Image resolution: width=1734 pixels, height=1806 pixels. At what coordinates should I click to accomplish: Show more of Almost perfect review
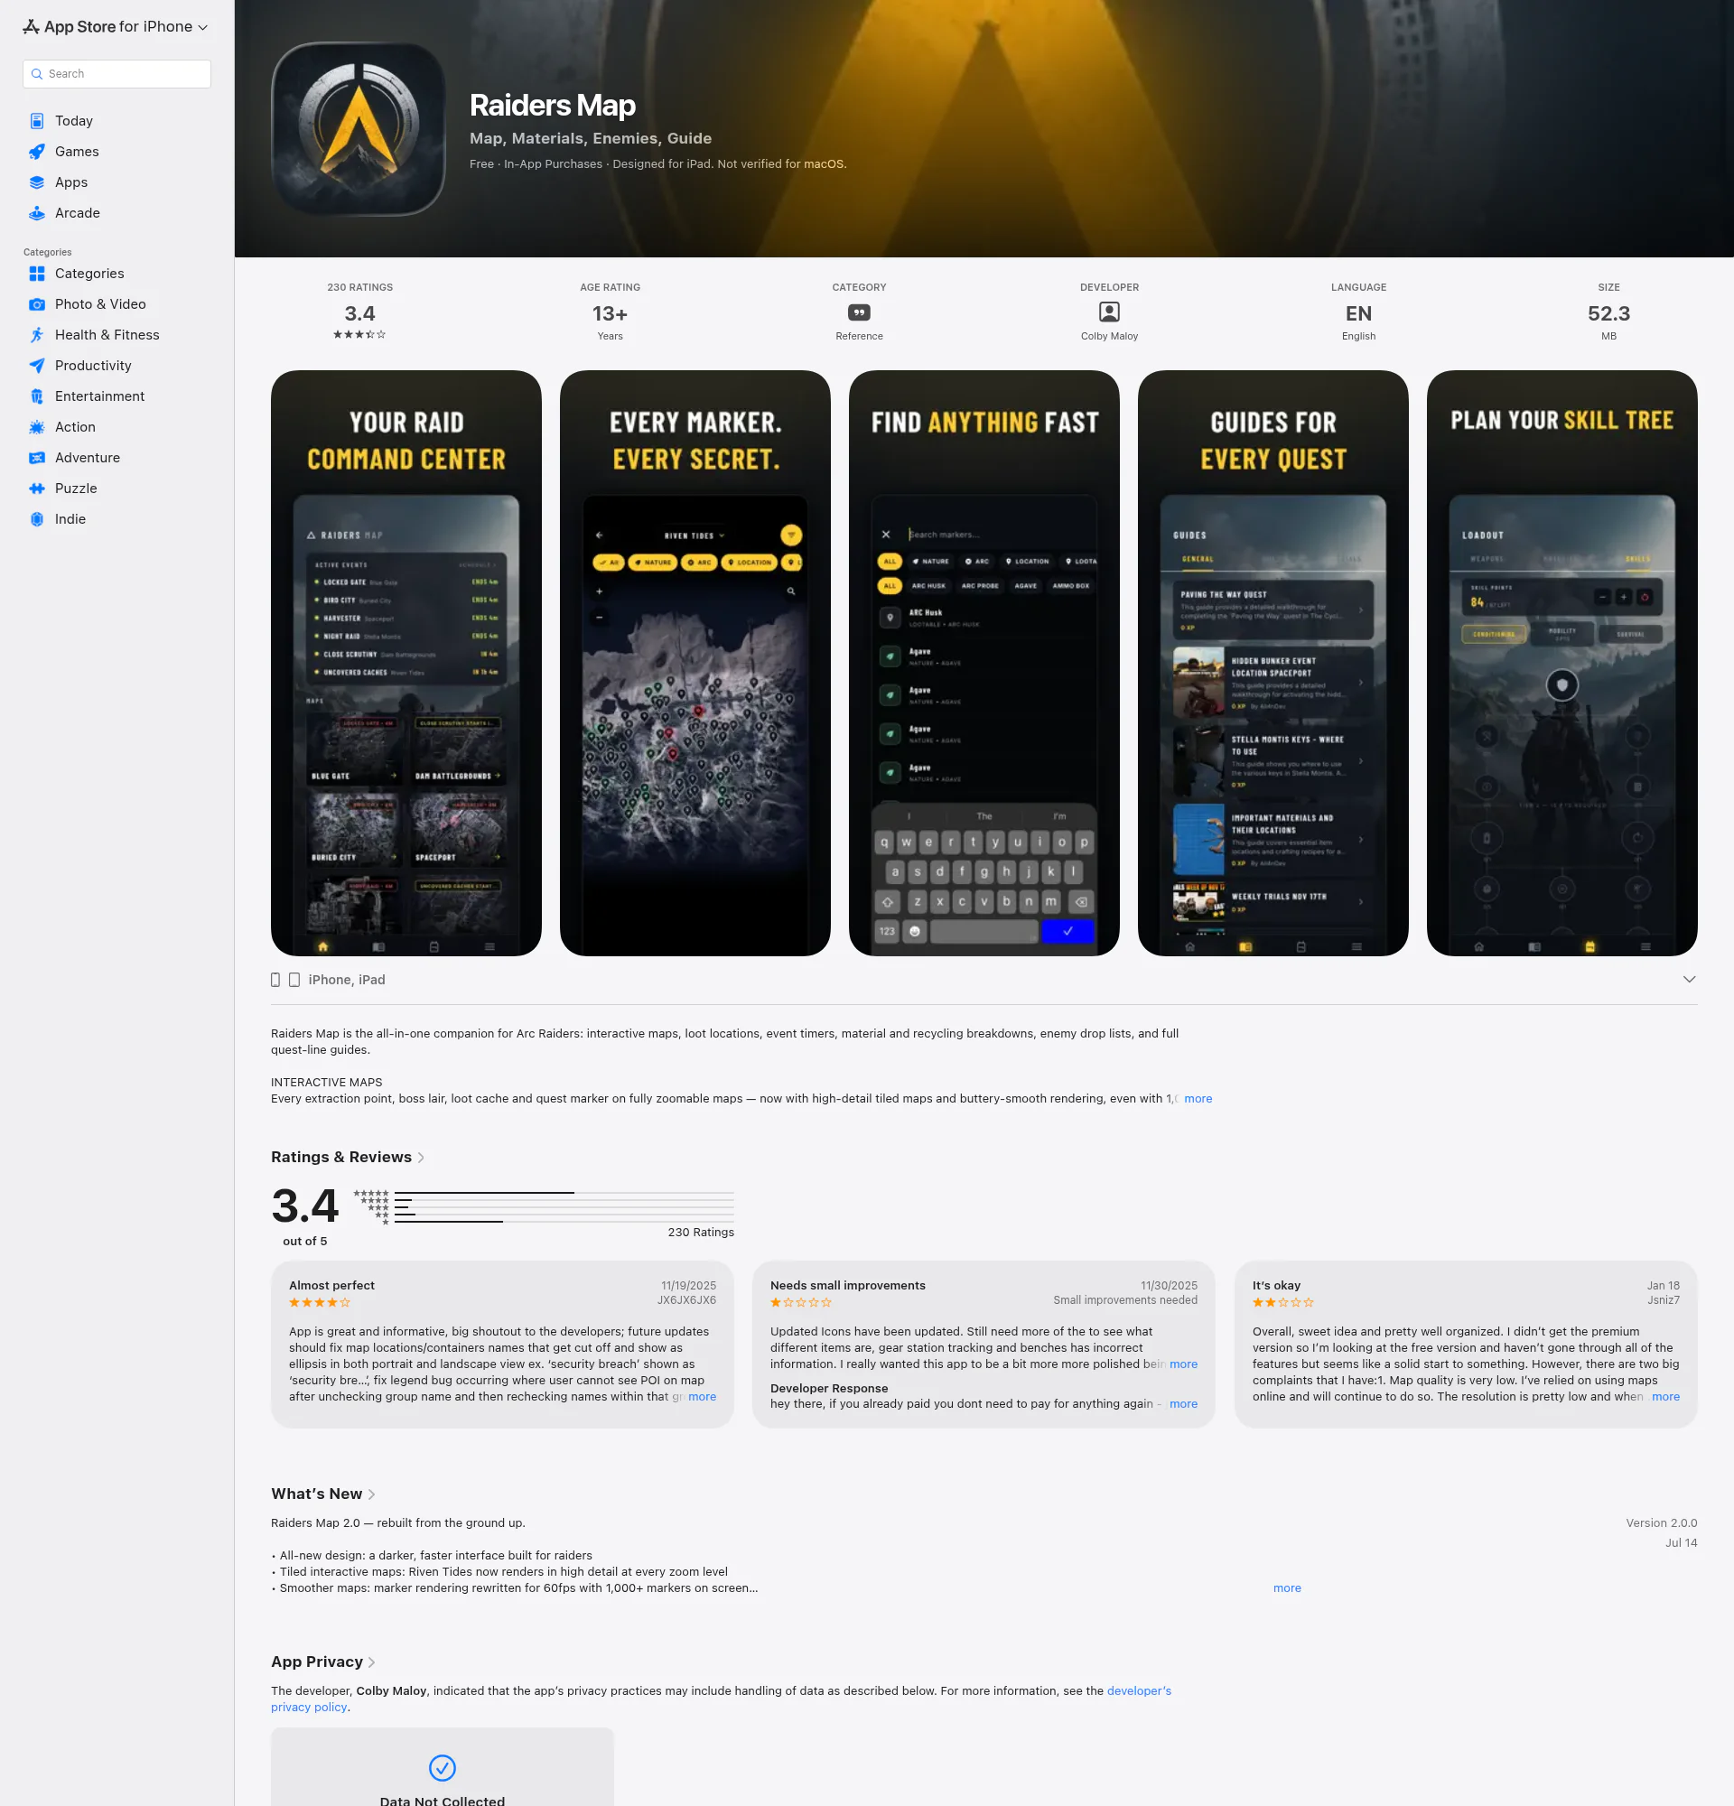coord(702,1397)
